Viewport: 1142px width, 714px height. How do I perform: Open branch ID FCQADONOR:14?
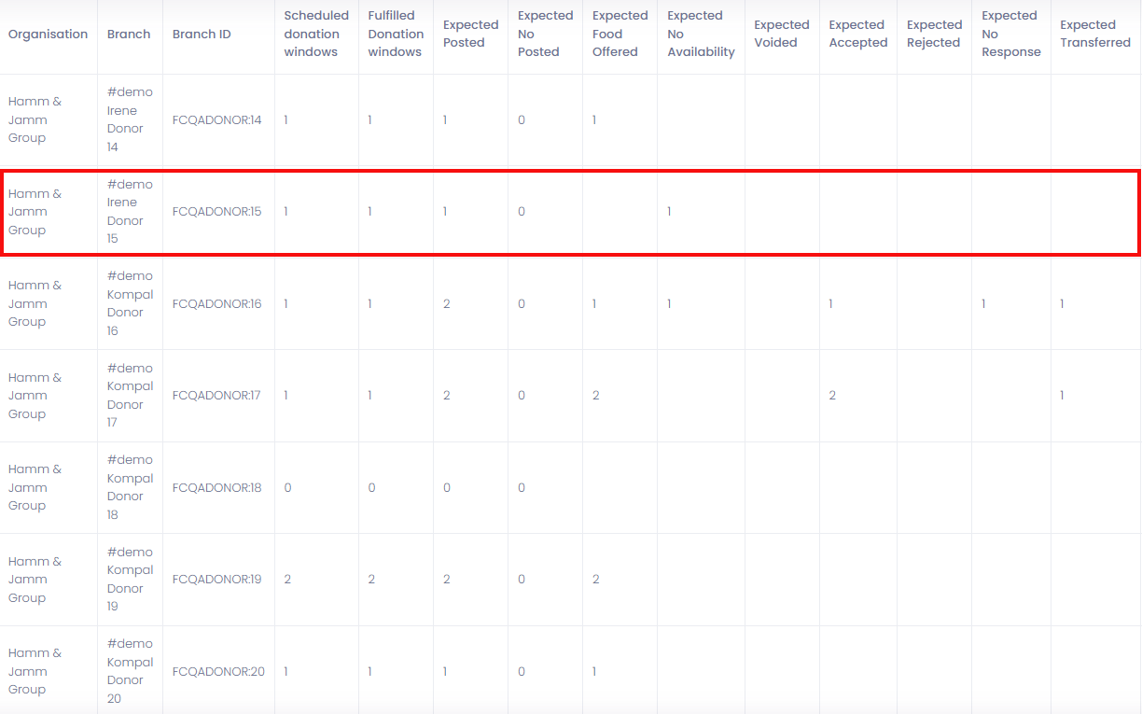(217, 119)
